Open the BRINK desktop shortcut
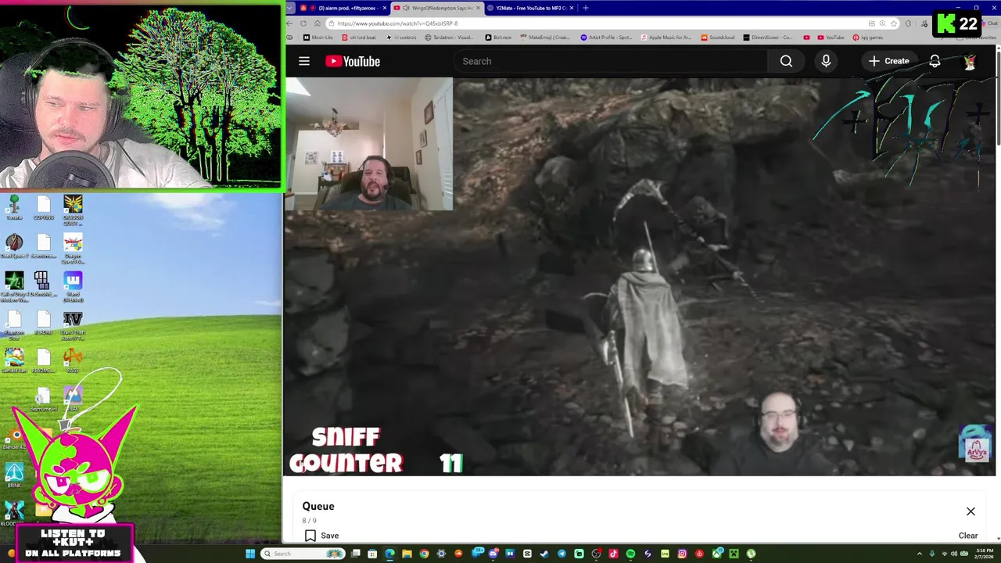The image size is (1001, 563). 14,475
